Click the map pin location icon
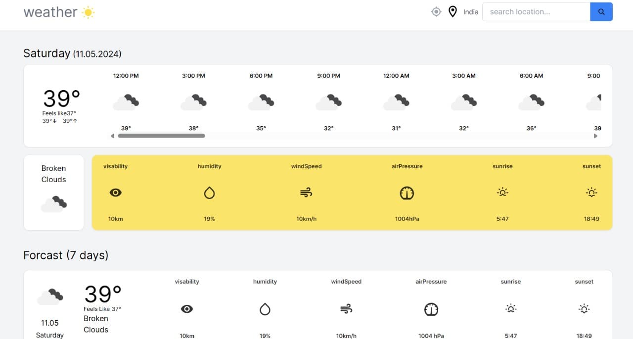This screenshot has height=339, width=633. coord(452,12)
